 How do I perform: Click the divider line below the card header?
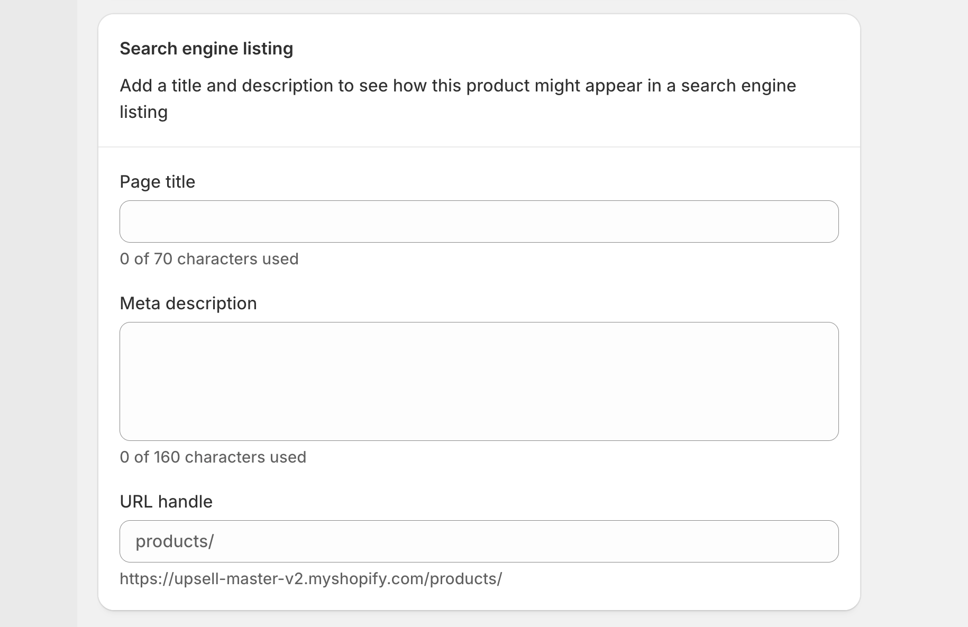(x=479, y=147)
